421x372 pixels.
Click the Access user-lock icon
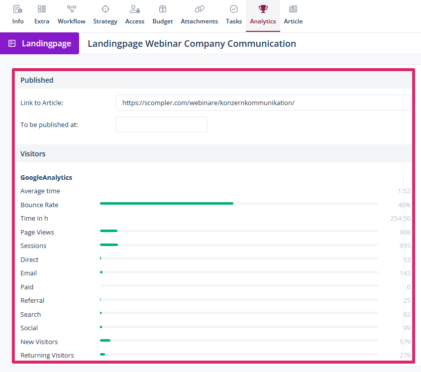[134, 9]
